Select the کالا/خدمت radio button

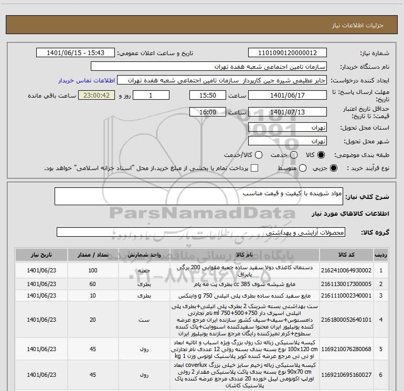(259, 155)
